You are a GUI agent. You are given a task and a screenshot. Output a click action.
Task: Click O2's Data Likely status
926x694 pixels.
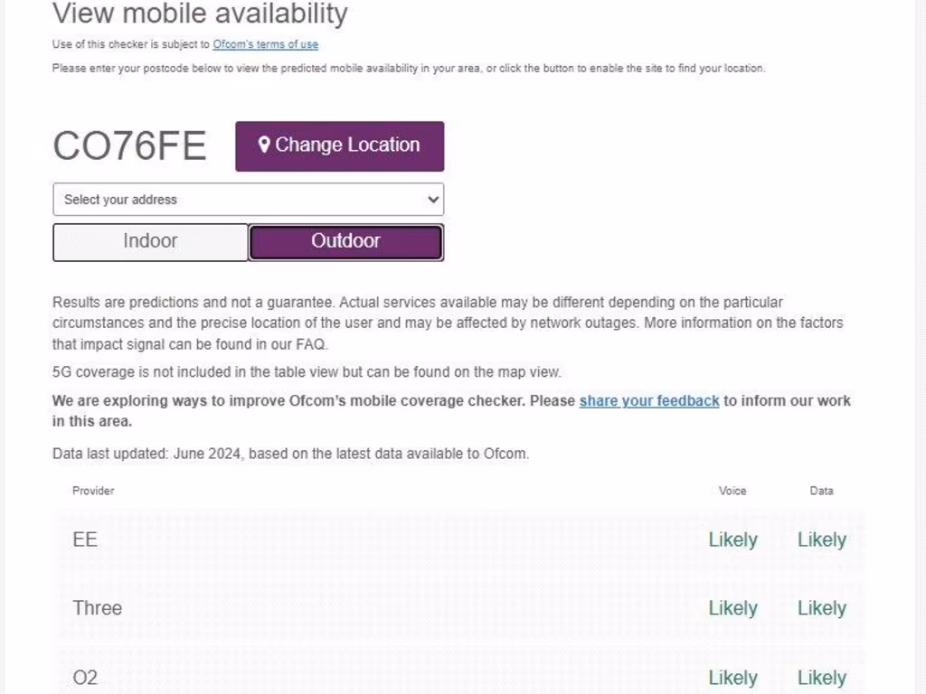(x=821, y=677)
